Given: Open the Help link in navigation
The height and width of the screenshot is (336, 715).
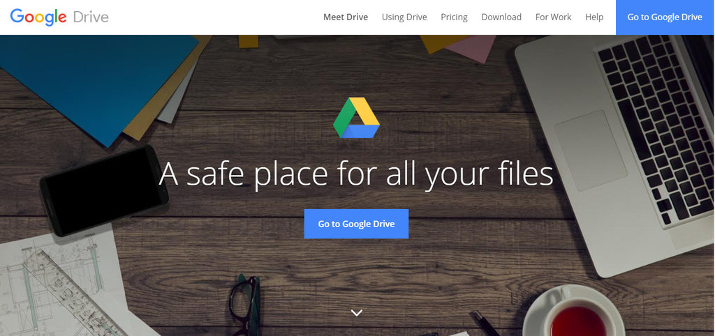Looking at the screenshot, I should tap(594, 17).
